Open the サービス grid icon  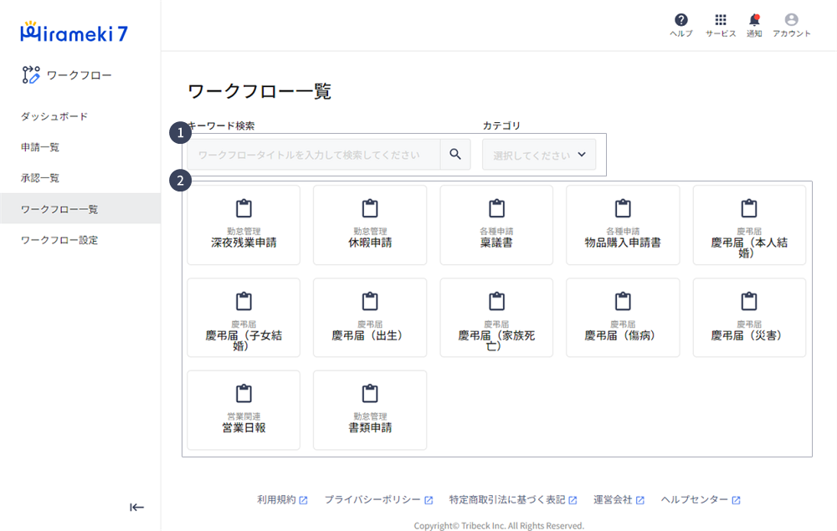click(721, 20)
